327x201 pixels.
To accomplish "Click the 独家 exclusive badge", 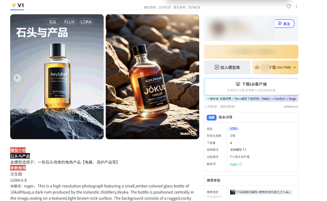I will 211,117.
